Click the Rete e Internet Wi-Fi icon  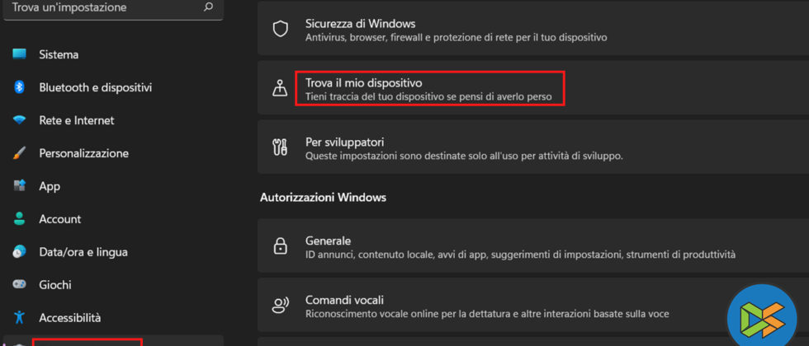[x=20, y=120]
